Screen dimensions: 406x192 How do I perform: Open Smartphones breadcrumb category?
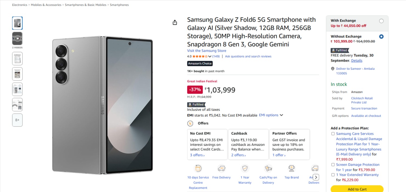pyautogui.click(x=119, y=5)
